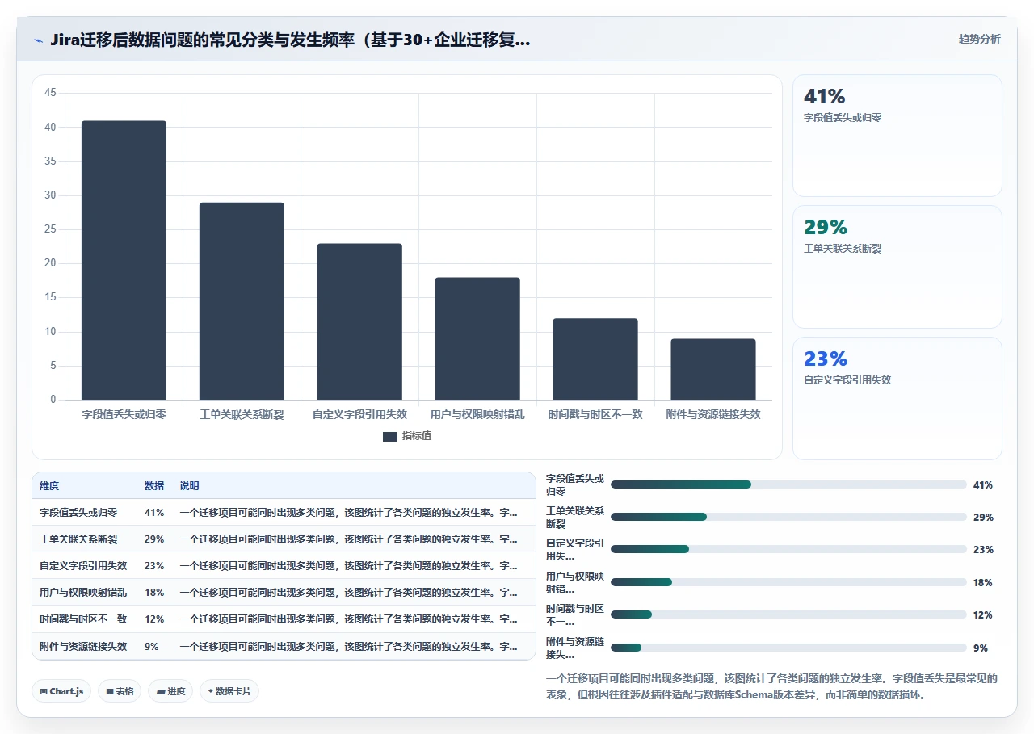Viewport: 1034px width, 734px height.
Task: Select table row 用户与权限映射错乱
Action: (284, 592)
